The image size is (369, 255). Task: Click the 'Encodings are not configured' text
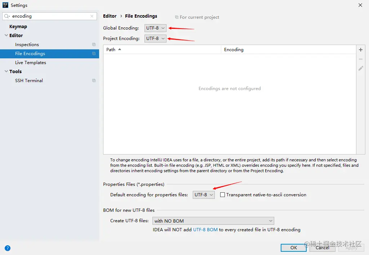point(230,89)
